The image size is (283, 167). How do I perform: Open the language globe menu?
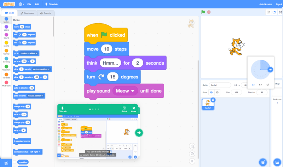click(x=21, y=4)
